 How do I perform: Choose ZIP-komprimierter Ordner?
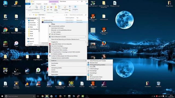click(x=100, y=77)
